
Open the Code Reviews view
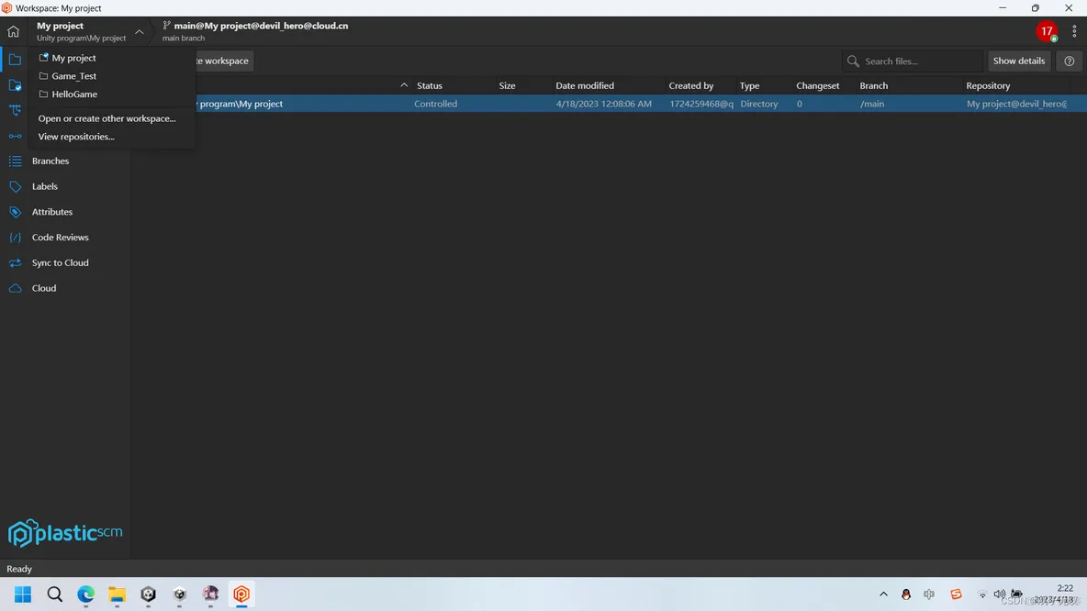pos(60,237)
